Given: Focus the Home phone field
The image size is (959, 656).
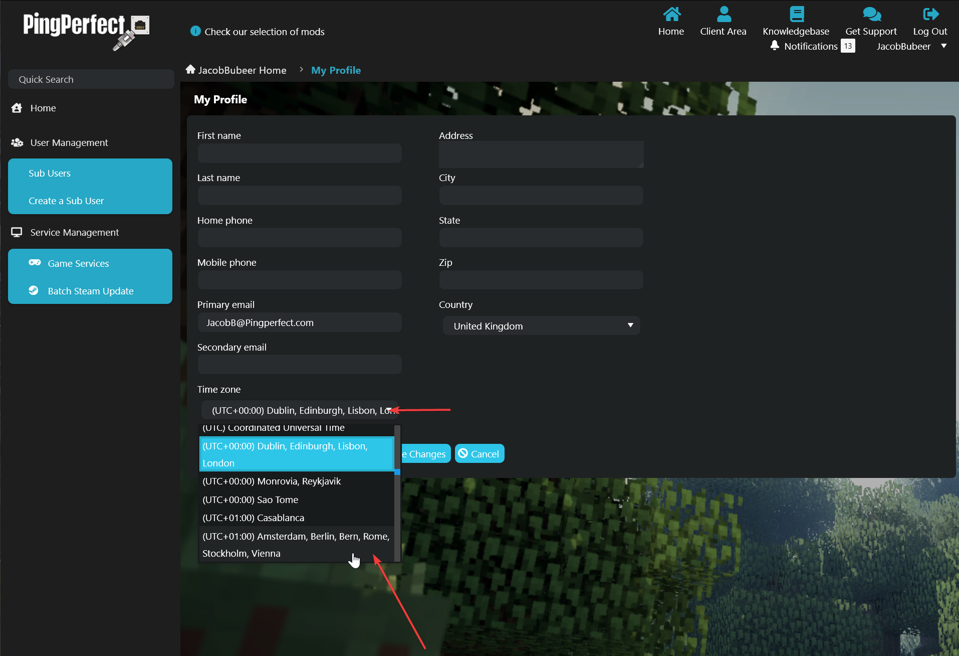Looking at the screenshot, I should tap(300, 237).
